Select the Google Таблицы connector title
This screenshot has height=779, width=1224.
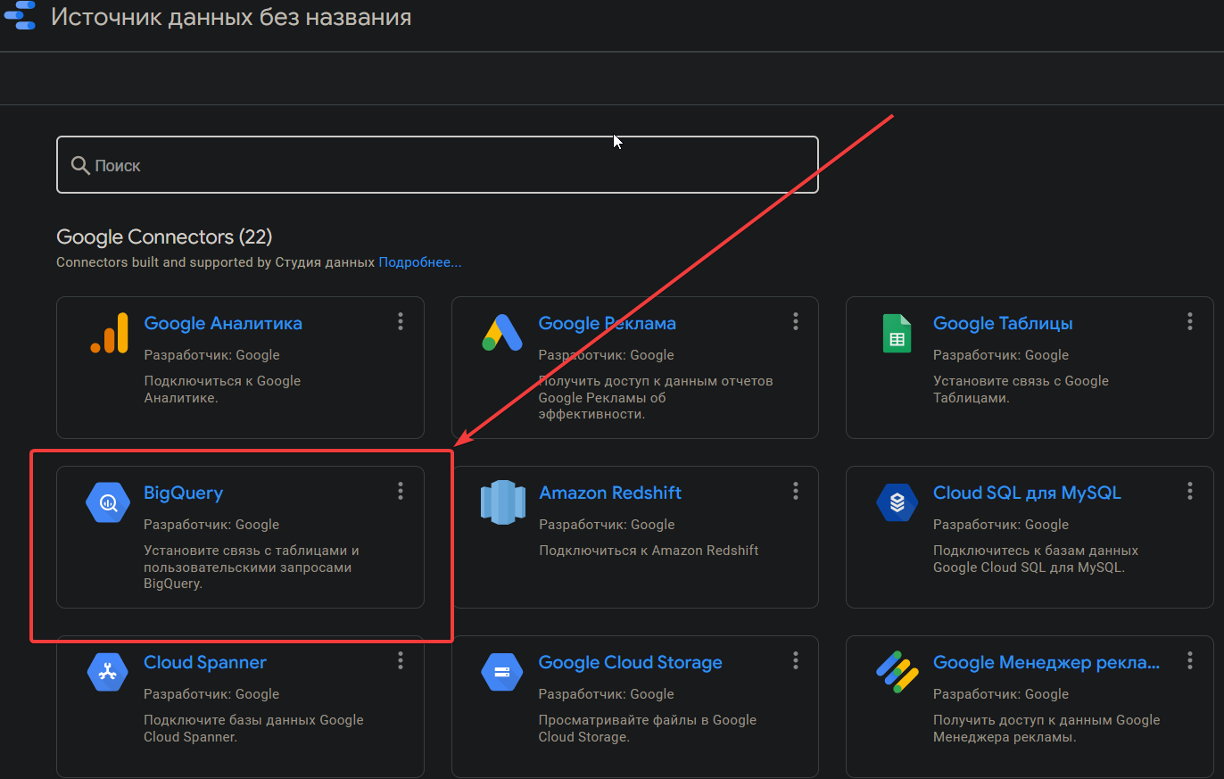click(x=1003, y=323)
